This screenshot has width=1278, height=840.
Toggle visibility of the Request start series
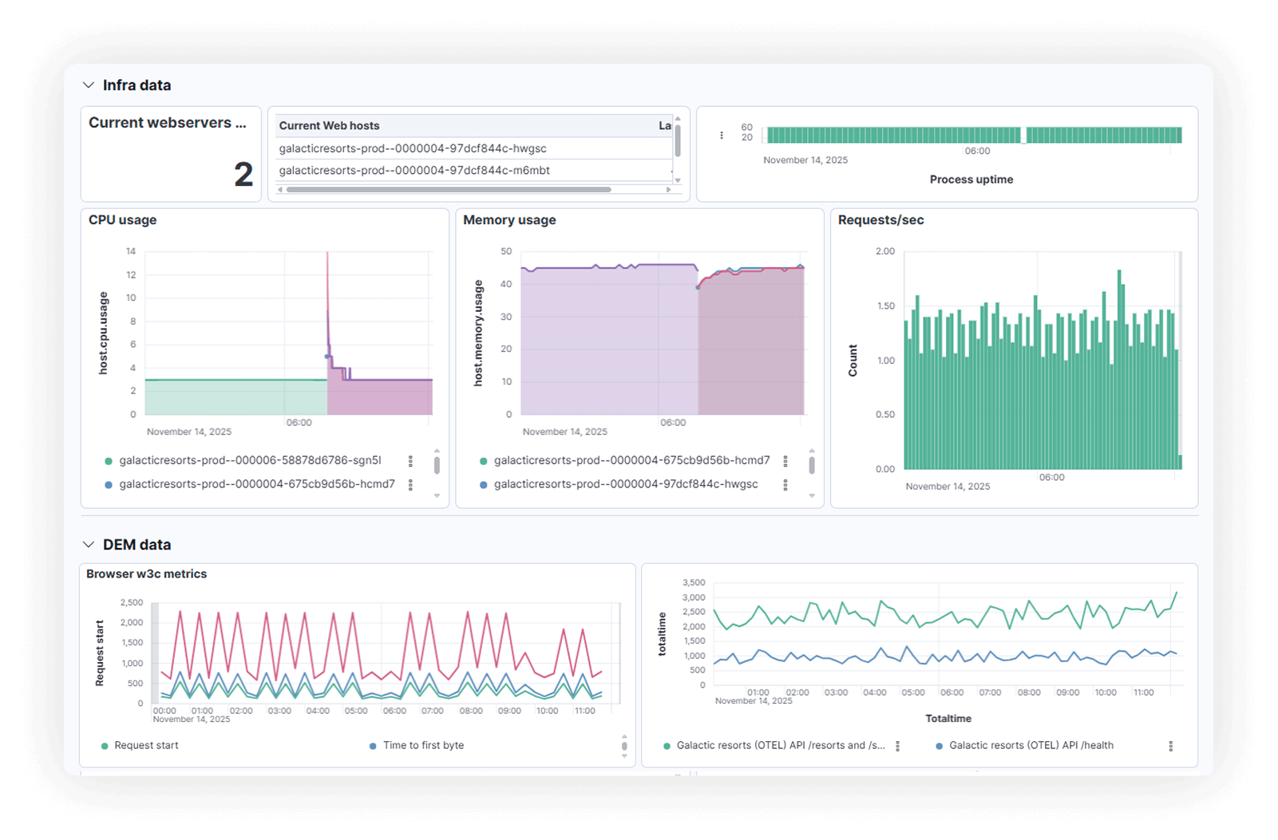click(148, 745)
